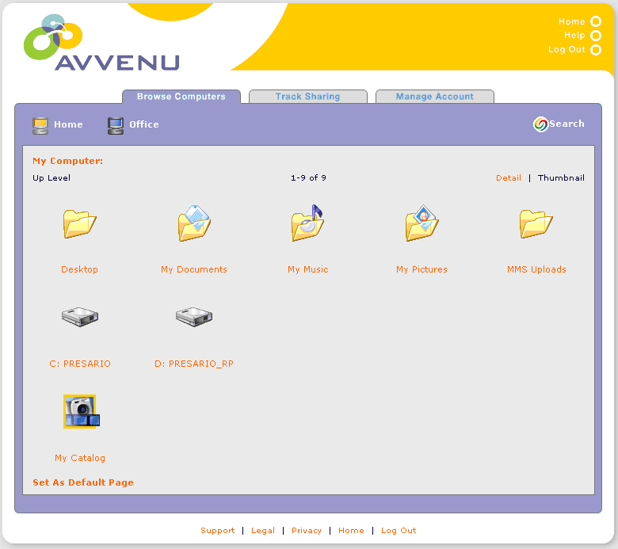This screenshot has height=549, width=618.
Task: Click the Set As Default Page link
Action: click(83, 482)
